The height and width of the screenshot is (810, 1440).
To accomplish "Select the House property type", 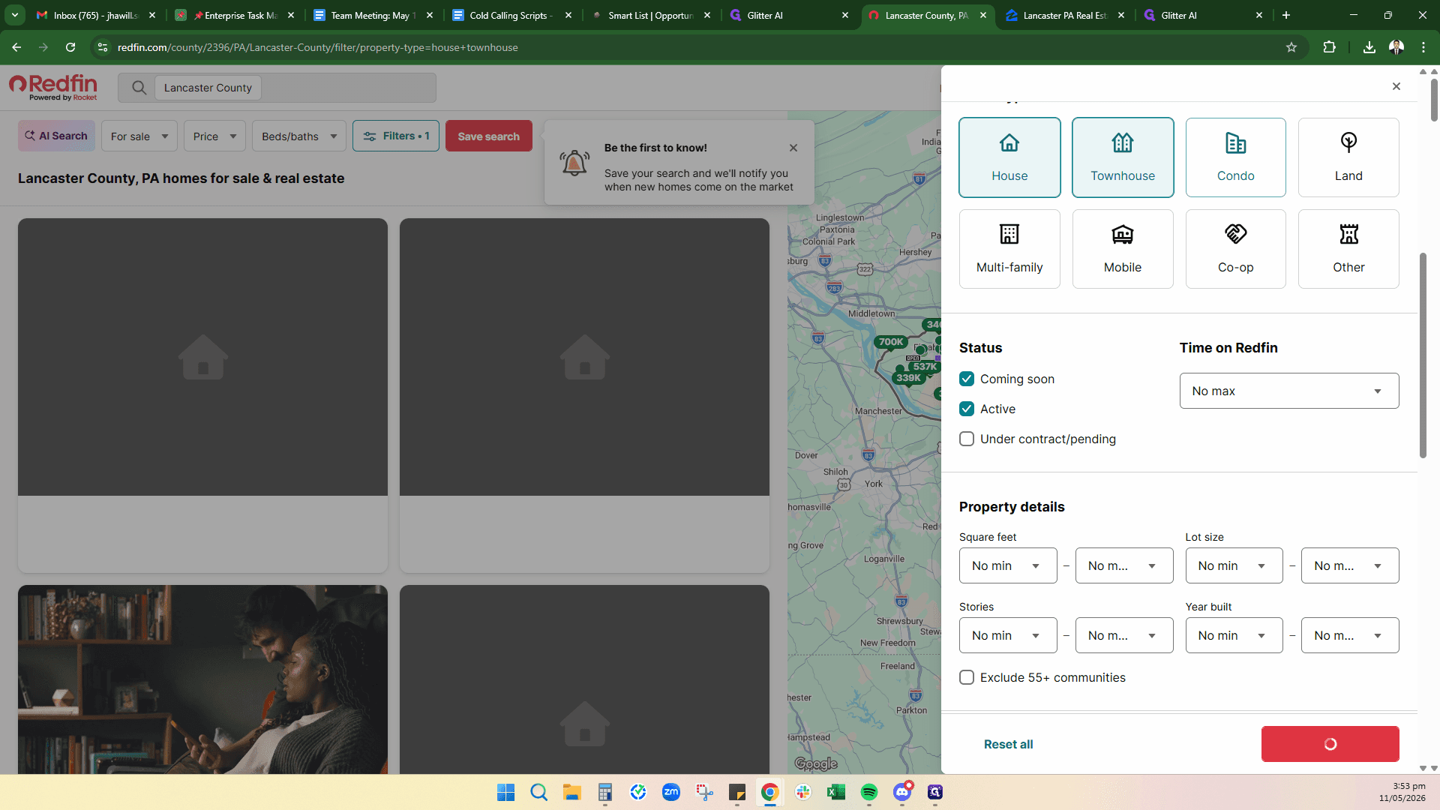I will [1009, 157].
